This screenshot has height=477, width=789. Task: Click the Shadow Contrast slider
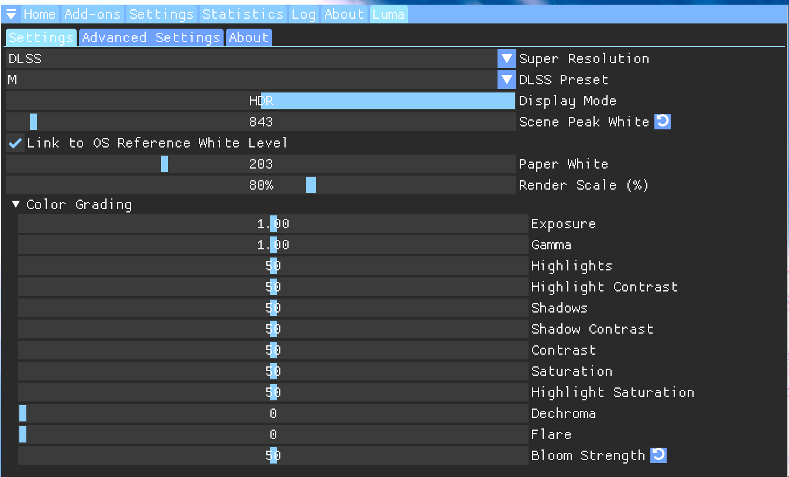coord(273,329)
